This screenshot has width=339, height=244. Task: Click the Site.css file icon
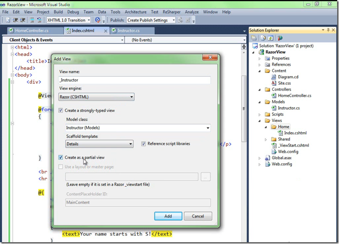tap(274, 83)
